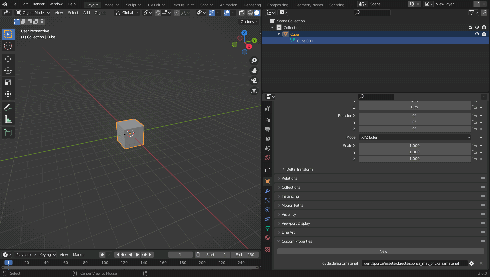The image size is (490, 277).
Task: Open the World Properties tab
Action: click(267, 158)
